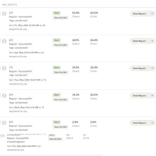
Task: Open the 5차 campaign title link
Action: [x=11, y=13]
